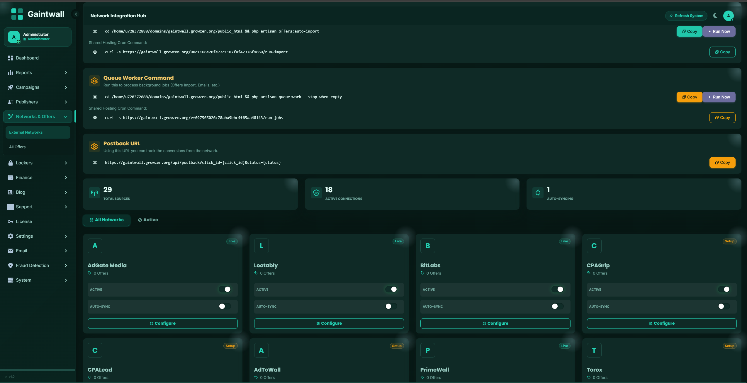Click the gear icon beside Postback URL
The width and height of the screenshot is (747, 383).
[x=94, y=147]
